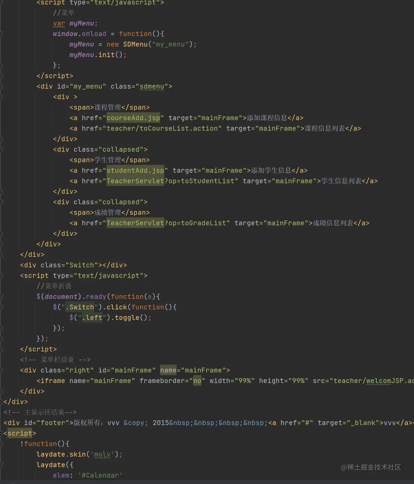414x484 pixels.
Task: Fold the 学生管理 collapsed div block
Action: [x=1, y=149]
